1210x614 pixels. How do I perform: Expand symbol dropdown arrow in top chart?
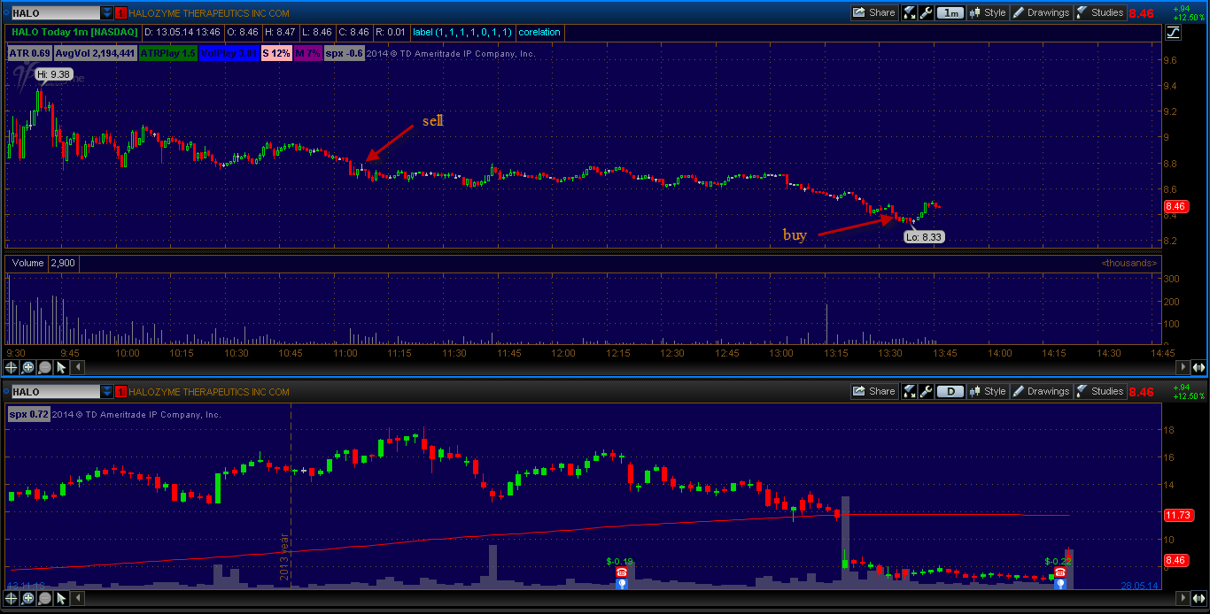(x=107, y=13)
